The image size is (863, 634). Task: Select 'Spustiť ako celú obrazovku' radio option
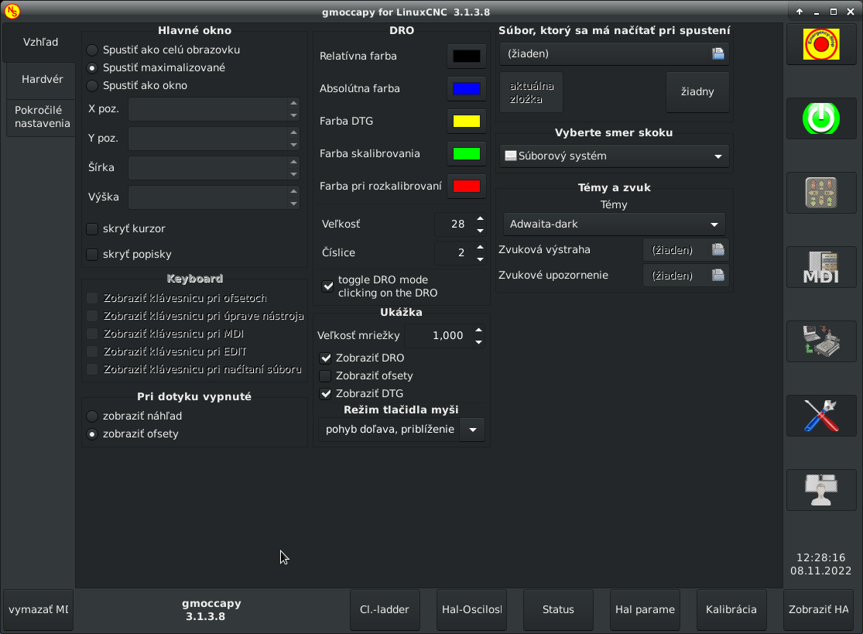click(92, 50)
